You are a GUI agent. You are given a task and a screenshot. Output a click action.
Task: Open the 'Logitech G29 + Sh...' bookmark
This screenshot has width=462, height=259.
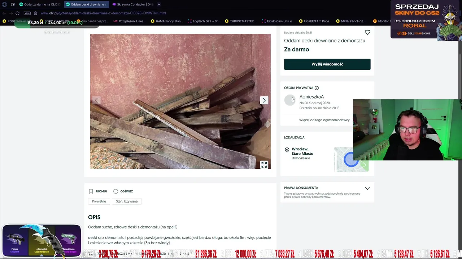(x=204, y=21)
